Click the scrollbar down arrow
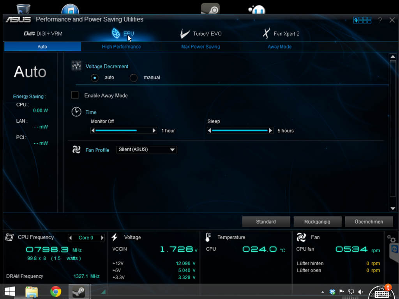The width and height of the screenshot is (399, 299). [393, 209]
